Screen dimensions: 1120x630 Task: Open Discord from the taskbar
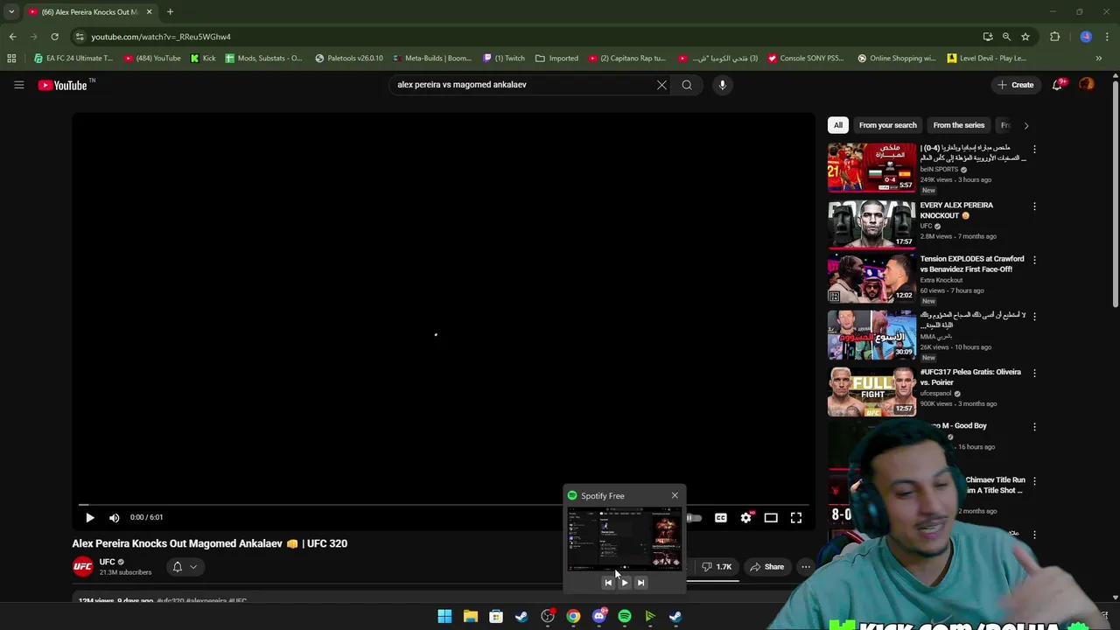click(x=599, y=616)
